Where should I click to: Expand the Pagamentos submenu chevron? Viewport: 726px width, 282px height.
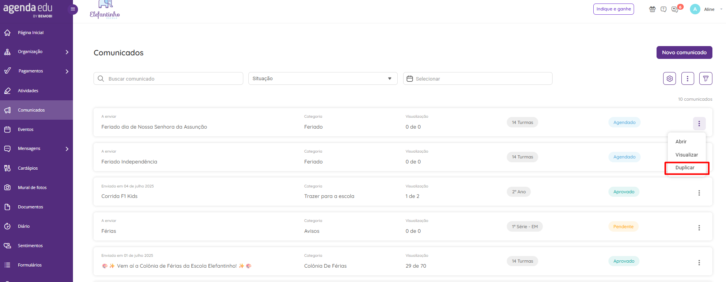click(x=67, y=71)
